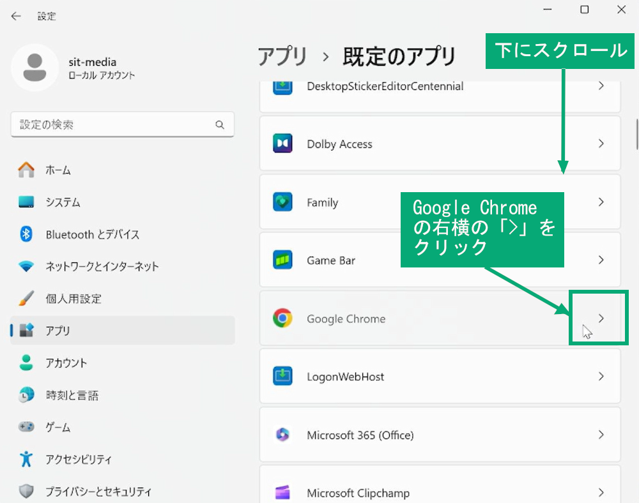Click the Family text label
The image size is (639, 503).
tap(322, 202)
